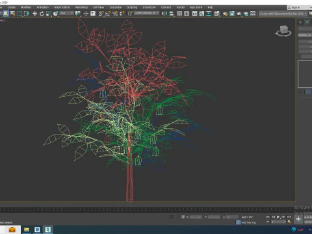Open the Rendering menu
Screen dimensions: 312x234
pyautogui.click(x=81, y=7)
